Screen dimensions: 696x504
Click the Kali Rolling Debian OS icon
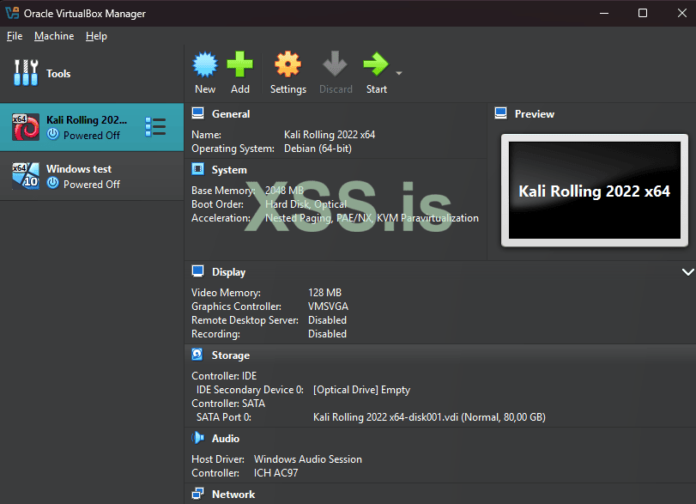click(x=25, y=127)
